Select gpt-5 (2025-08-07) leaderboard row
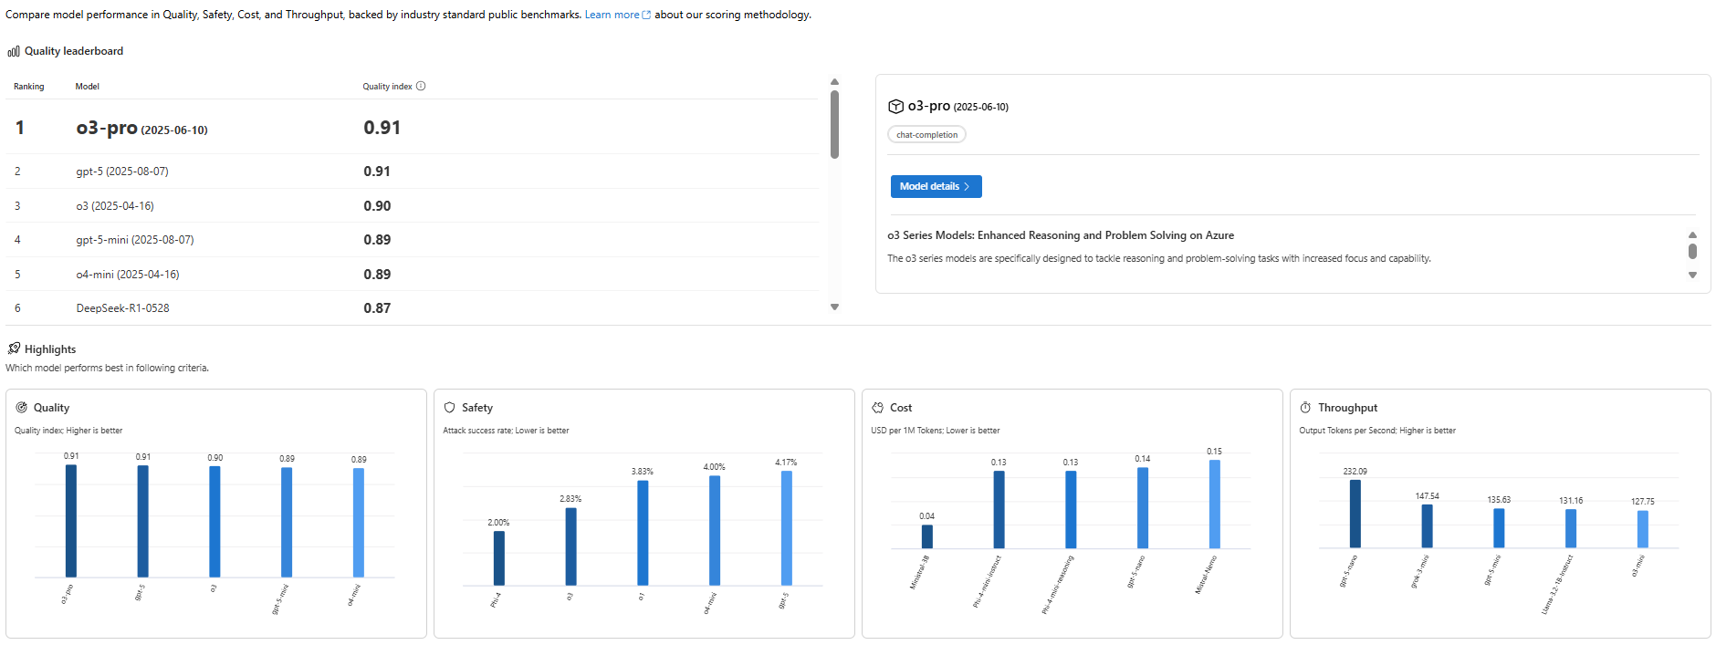This screenshot has width=1716, height=645. click(x=122, y=172)
